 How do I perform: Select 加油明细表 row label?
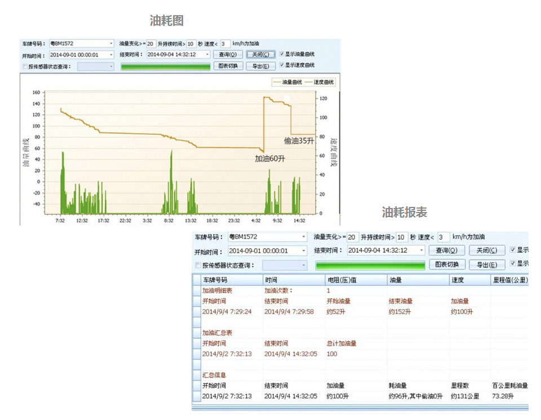click(x=217, y=290)
